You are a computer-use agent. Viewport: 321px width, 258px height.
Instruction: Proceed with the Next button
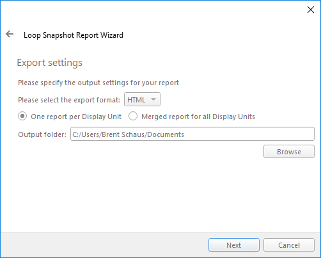(234, 245)
